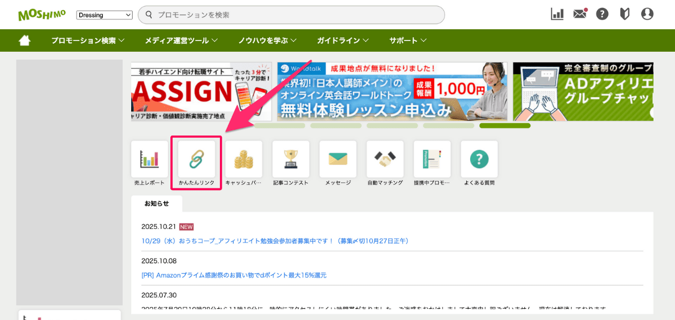Expand the ノウハウを学ぶ menu
Viewport: 675px width, 320px height.
pyautogui.click(x=267, y=40)
